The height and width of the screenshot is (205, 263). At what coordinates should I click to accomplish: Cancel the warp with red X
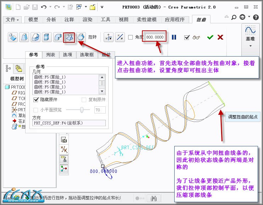[x=220, y=37]
